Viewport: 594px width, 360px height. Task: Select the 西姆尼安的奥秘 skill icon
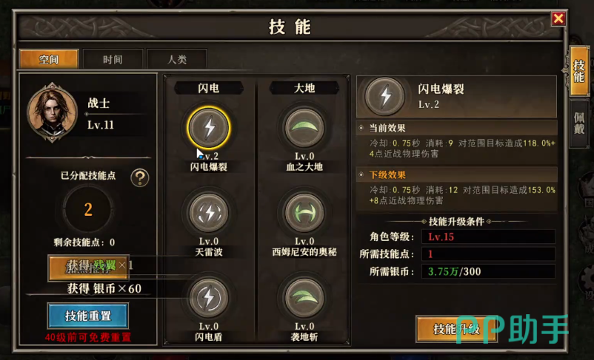pos(304,212)
